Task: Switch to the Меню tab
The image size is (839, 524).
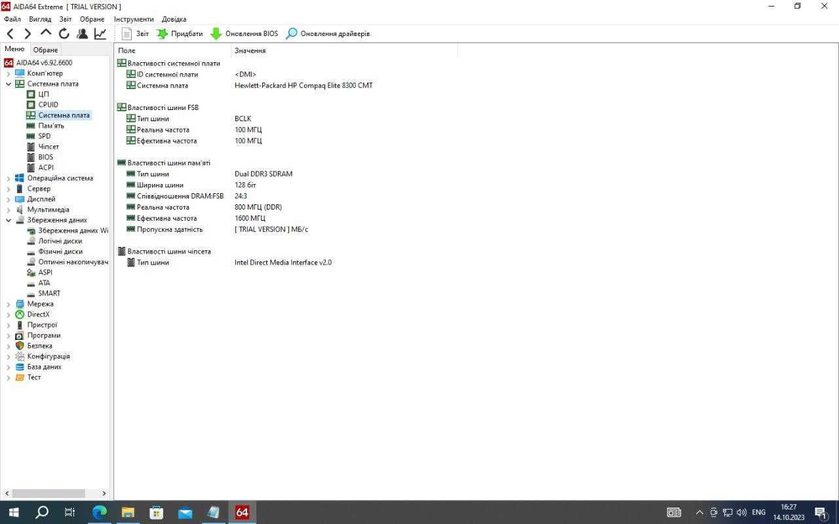Action: (x=14, y=49)
